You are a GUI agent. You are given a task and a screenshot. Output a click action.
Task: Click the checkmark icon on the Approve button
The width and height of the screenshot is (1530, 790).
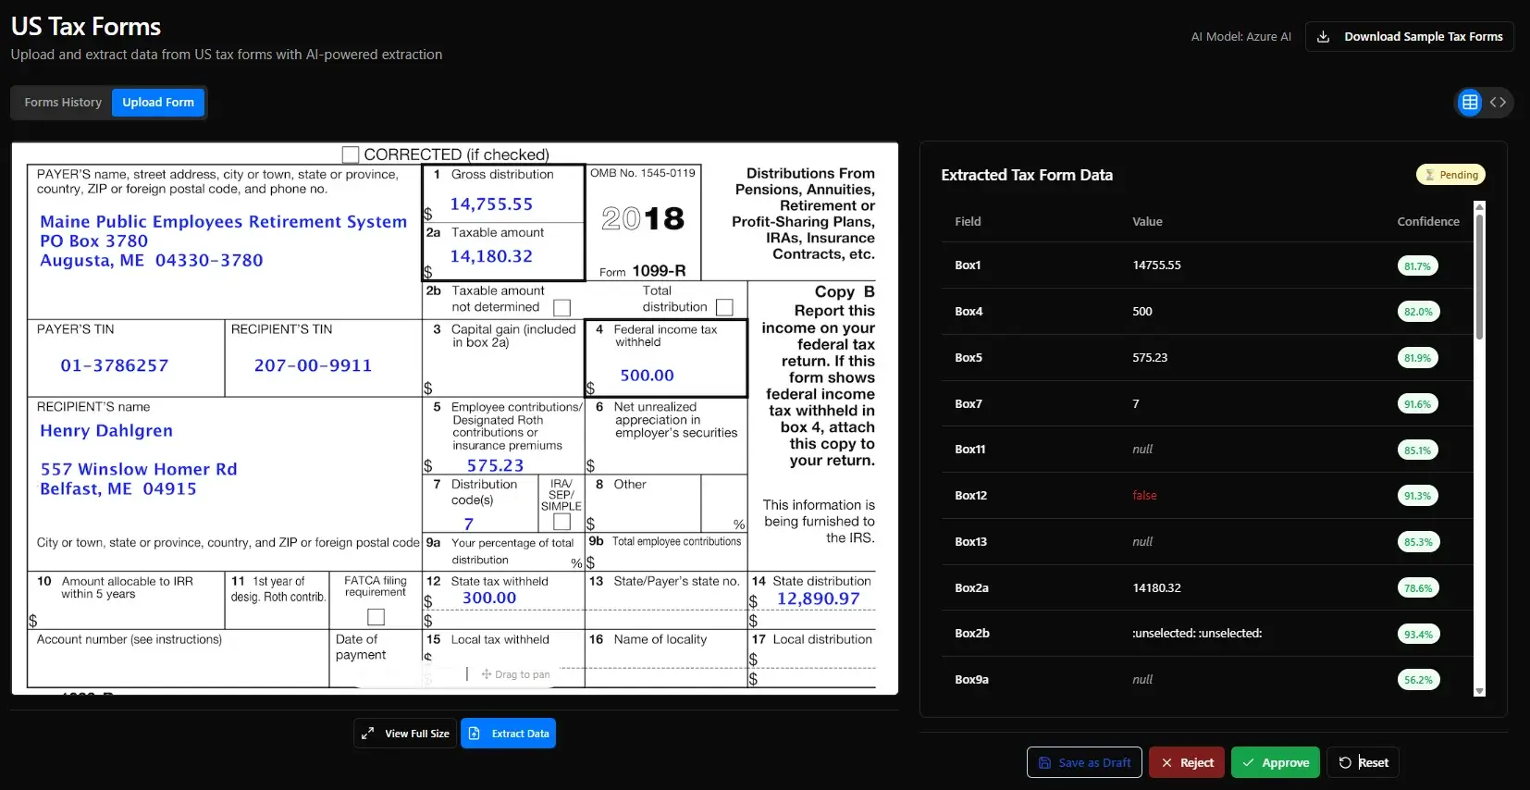pyautogui.click(x=1248, y=763)
